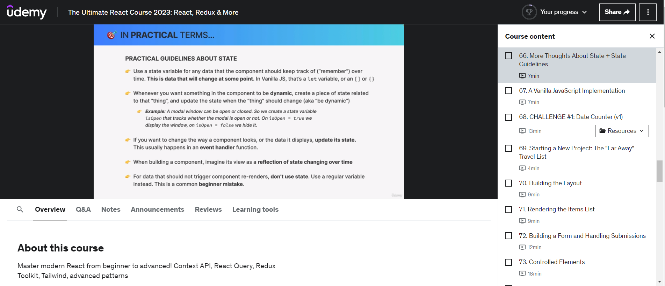Check the box for CHALLENGE #1: Date Counter
665x286 pixels.
coord(508,117)
